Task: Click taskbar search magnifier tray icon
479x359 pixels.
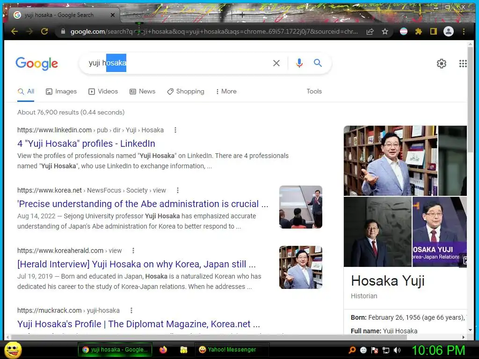Action: point(352,350)
